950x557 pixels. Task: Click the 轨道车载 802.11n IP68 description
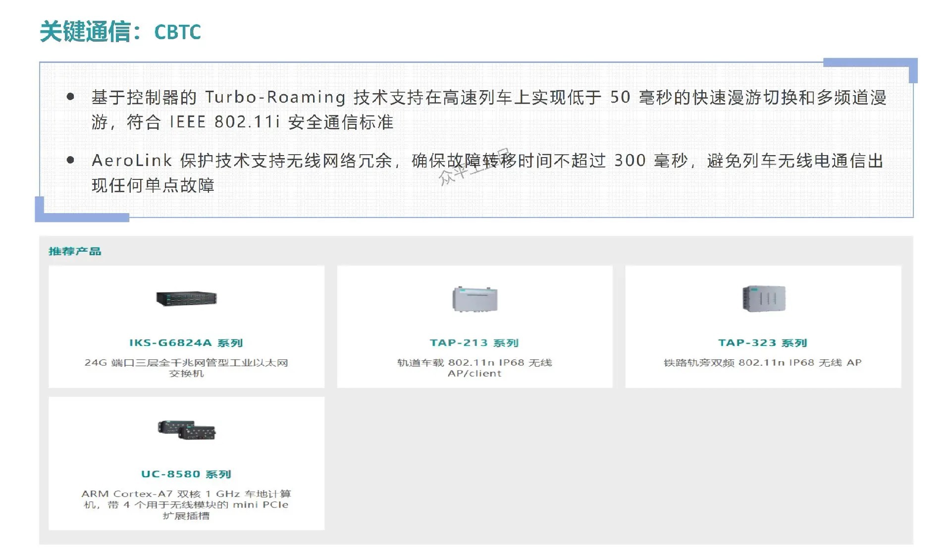475,368
